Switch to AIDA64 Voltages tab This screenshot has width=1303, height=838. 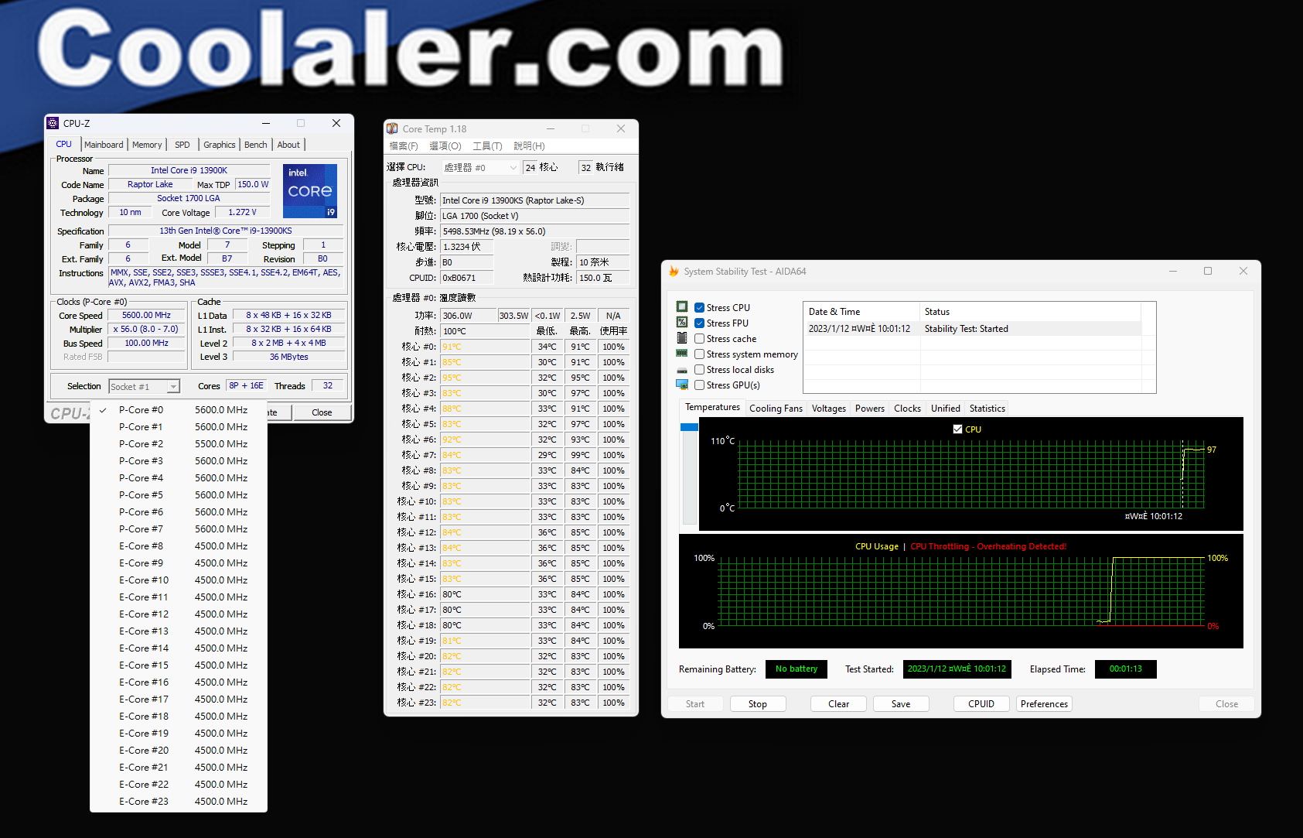pos(828,409)
